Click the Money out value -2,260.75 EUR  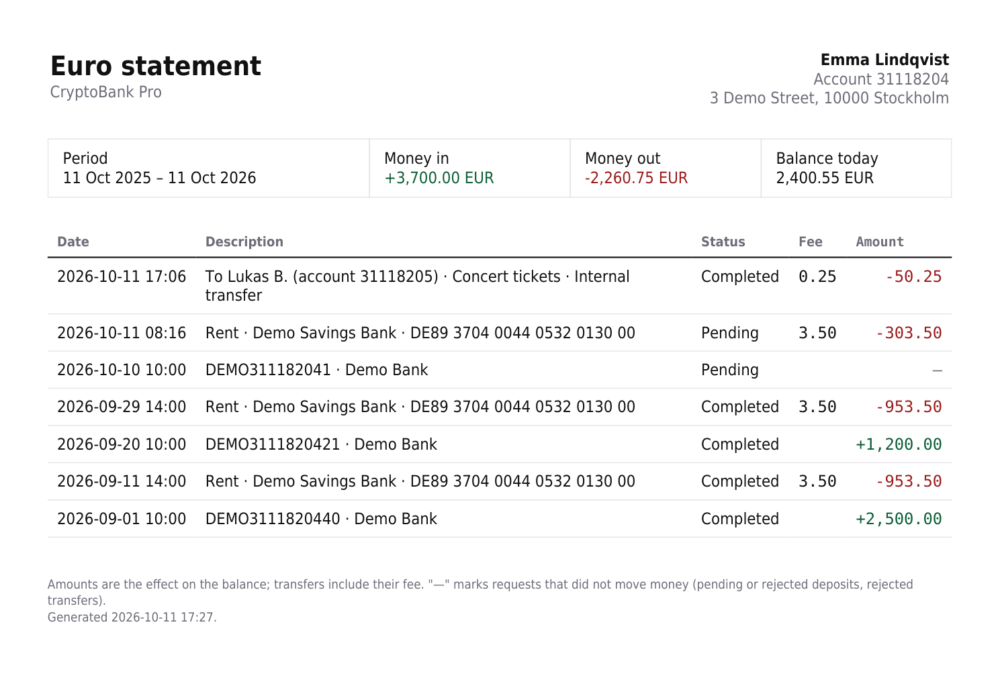click(x=636, y=178)
